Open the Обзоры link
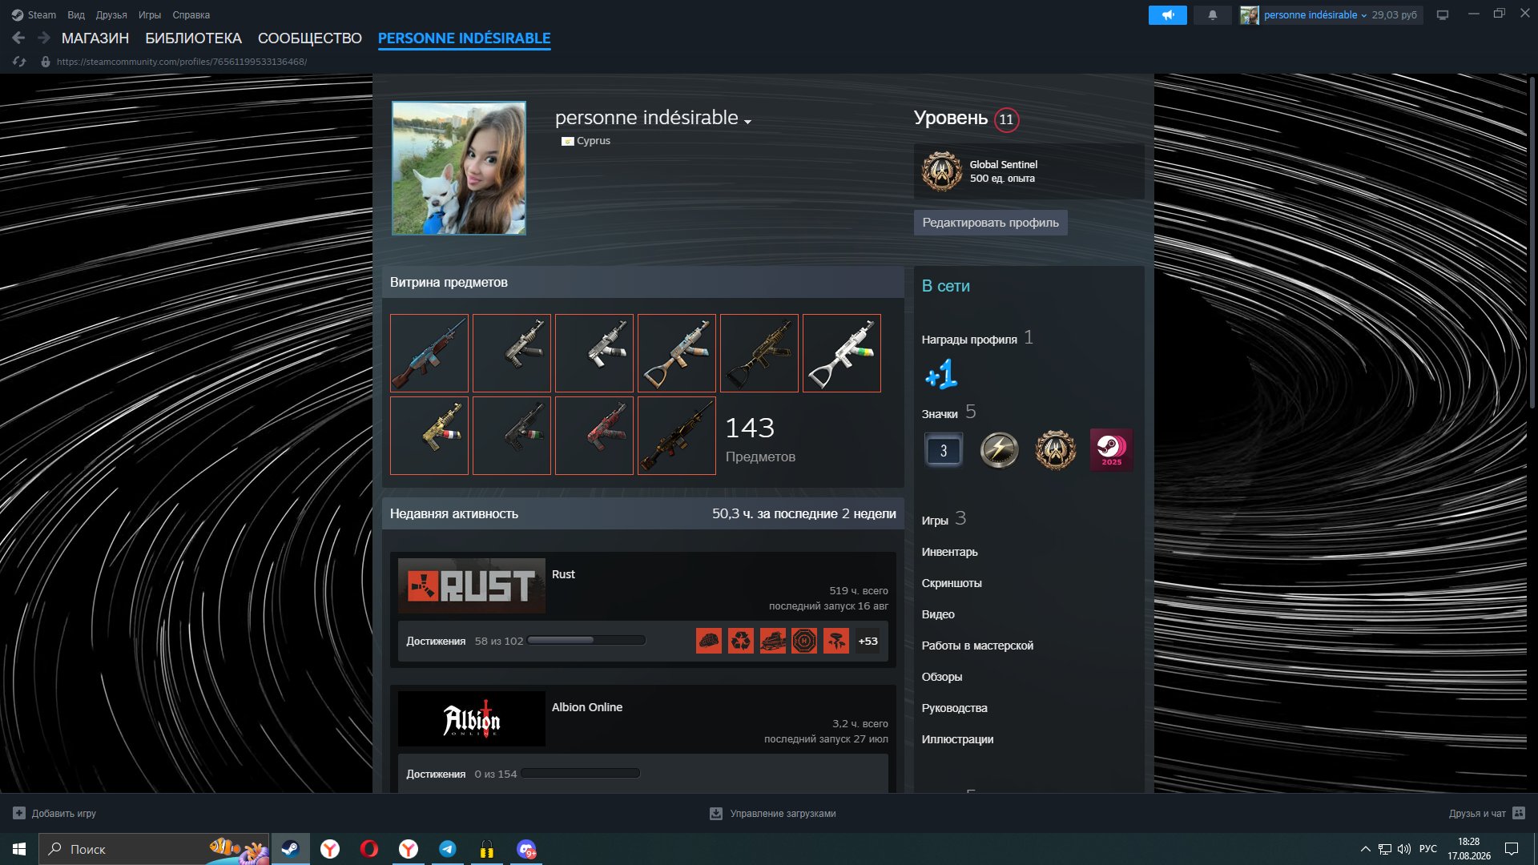 click(942, 677)
